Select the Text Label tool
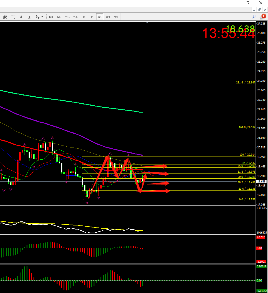This screenshot has width=268, height=293. (29, 17)
